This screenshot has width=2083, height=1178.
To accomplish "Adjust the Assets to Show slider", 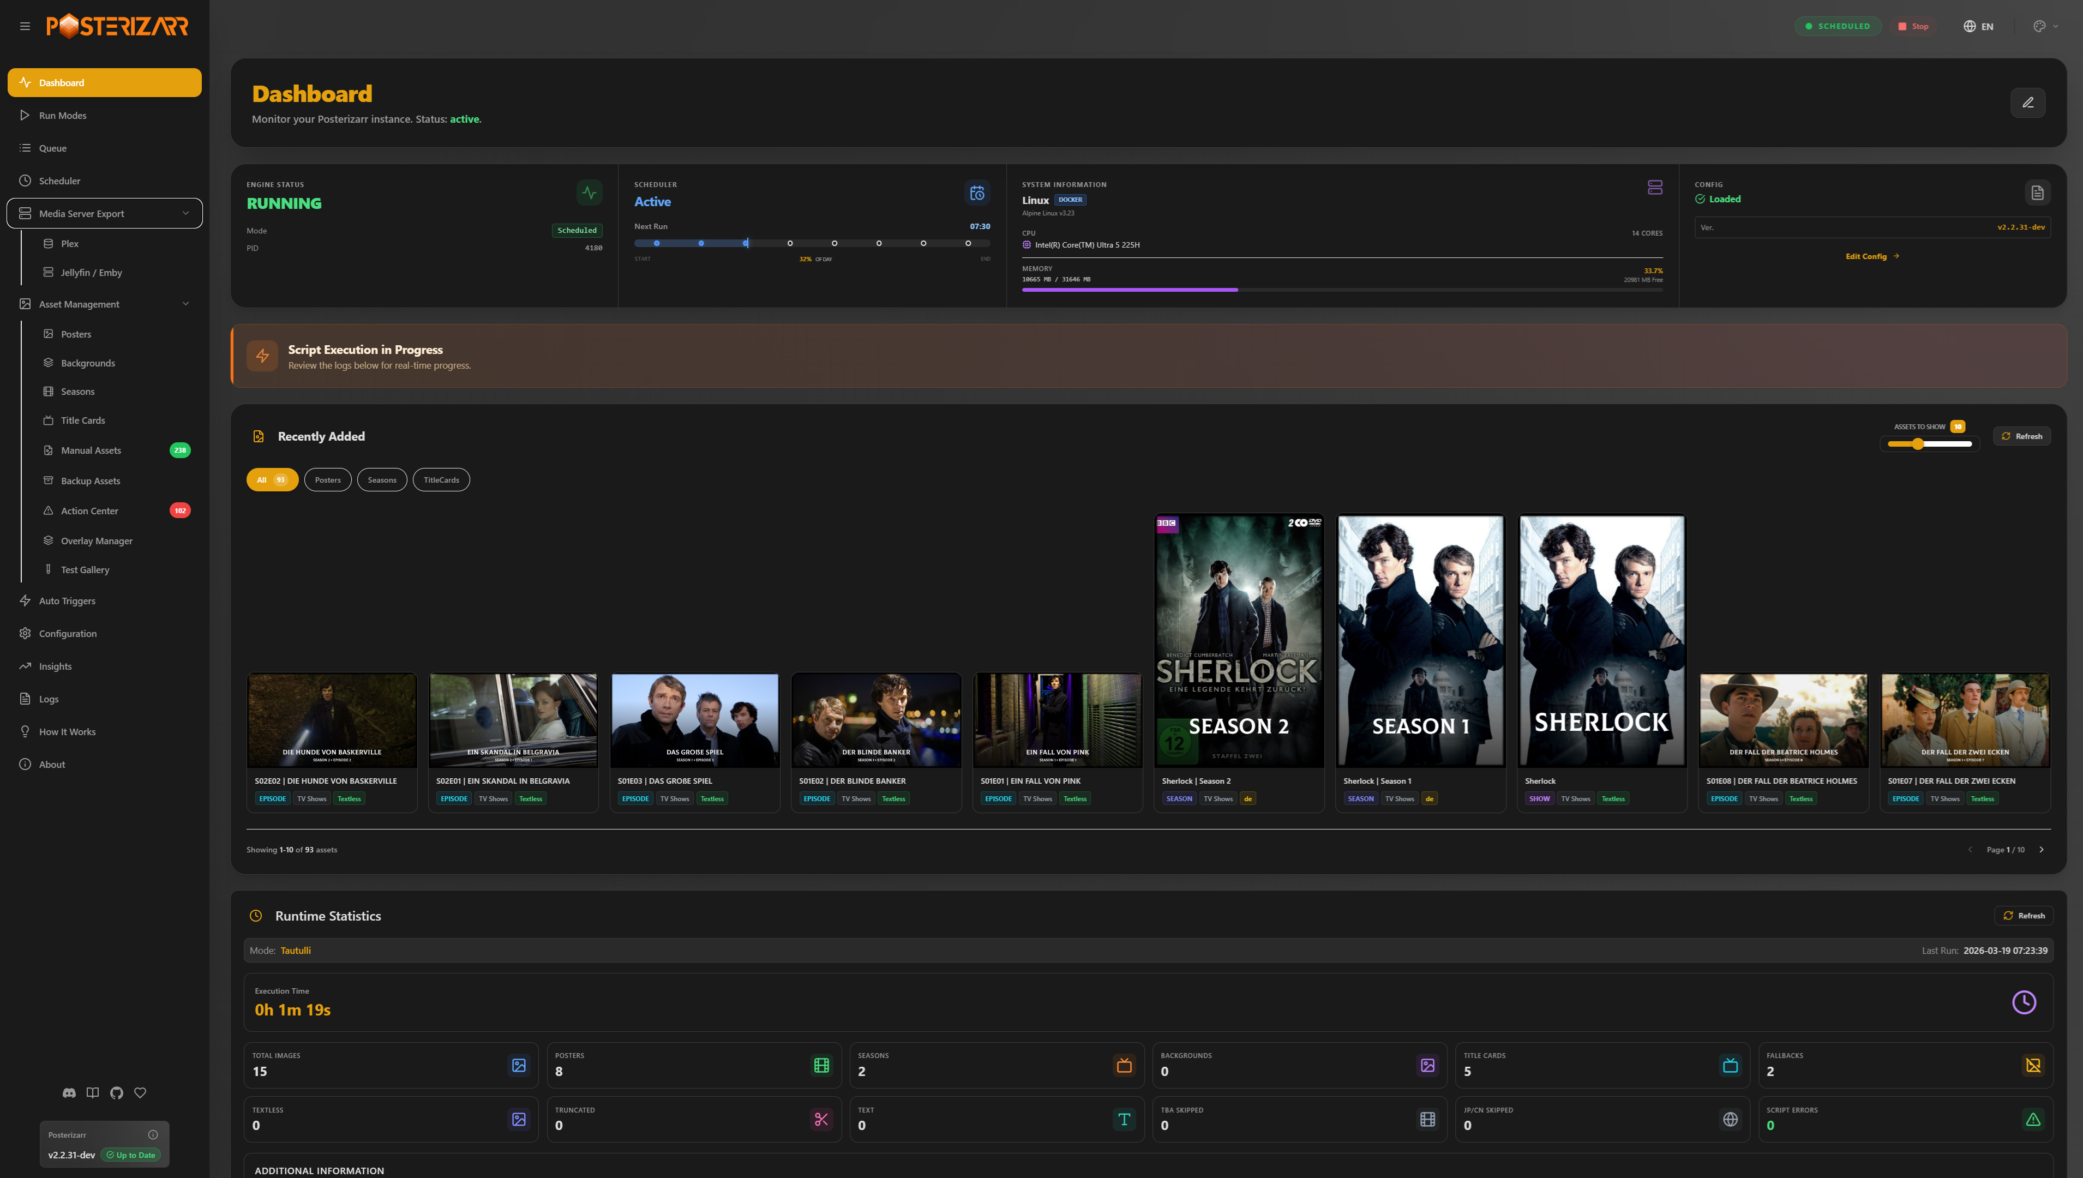I will pyautogui.click(x=1929, y=444).
